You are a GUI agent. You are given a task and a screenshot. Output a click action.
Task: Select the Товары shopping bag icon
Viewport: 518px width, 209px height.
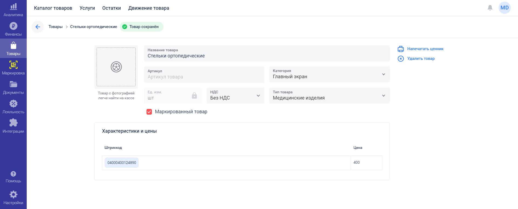point(13,46)
